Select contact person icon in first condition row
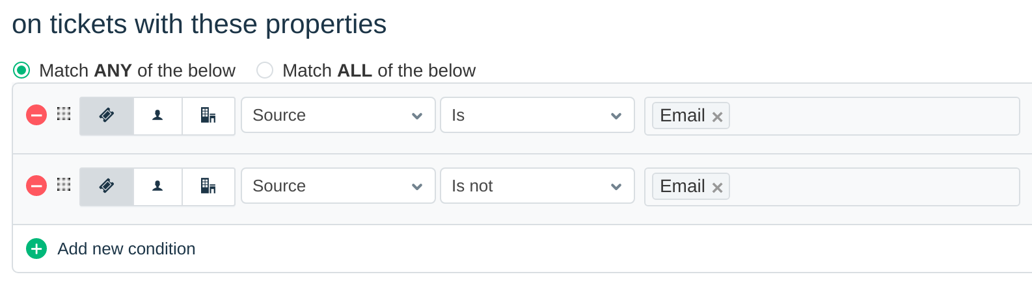The width and height of the screenshot is (1032, 281). pyautogui.click(x=157, y=116)
